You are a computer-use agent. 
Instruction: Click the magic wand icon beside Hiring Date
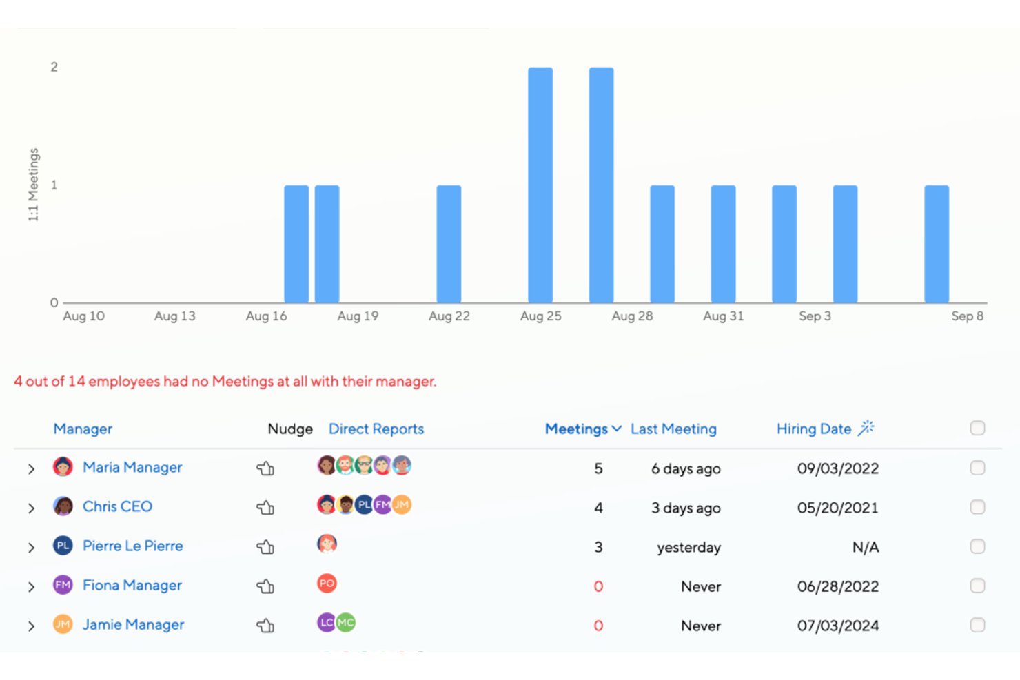866,428
